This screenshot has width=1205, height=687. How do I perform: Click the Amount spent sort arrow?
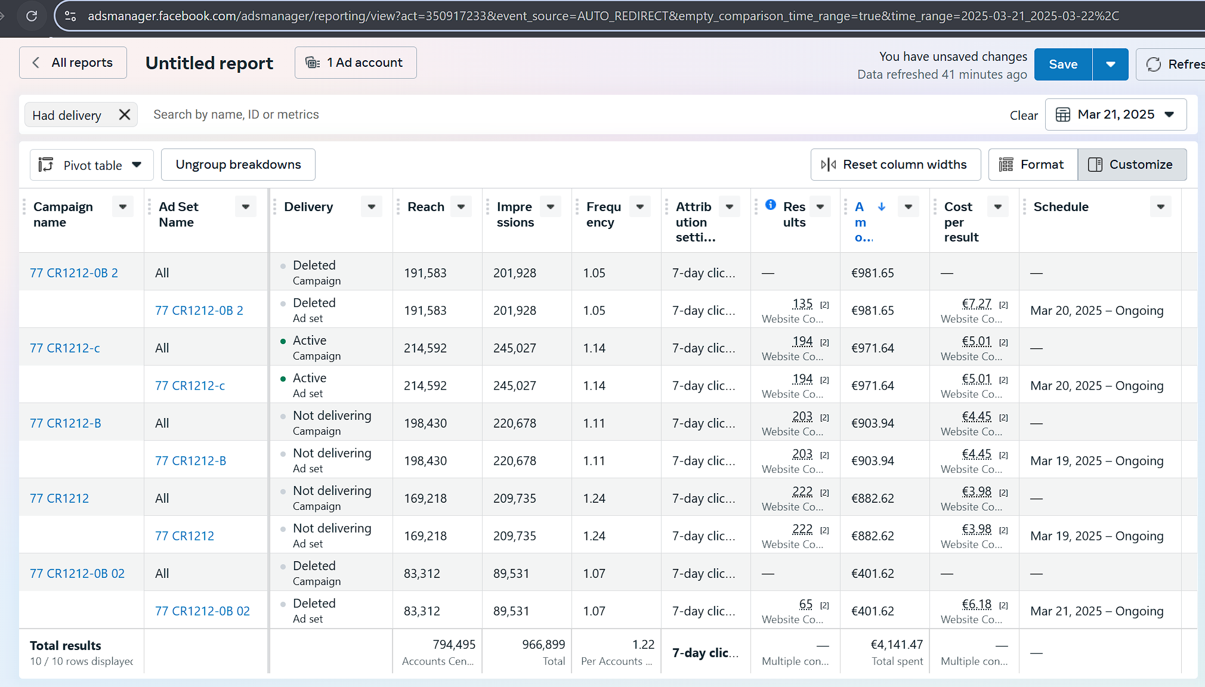tap(882, 206)
